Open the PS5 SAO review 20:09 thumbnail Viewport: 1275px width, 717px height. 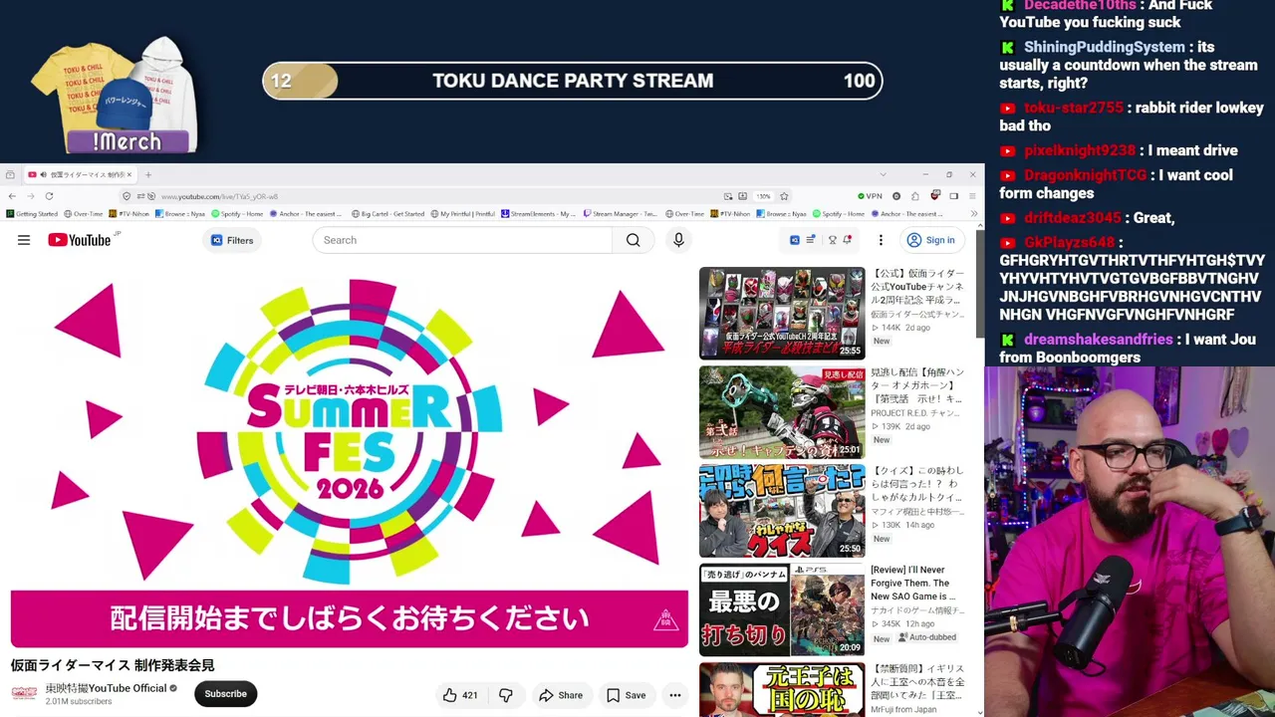click(x=782, y=609)
